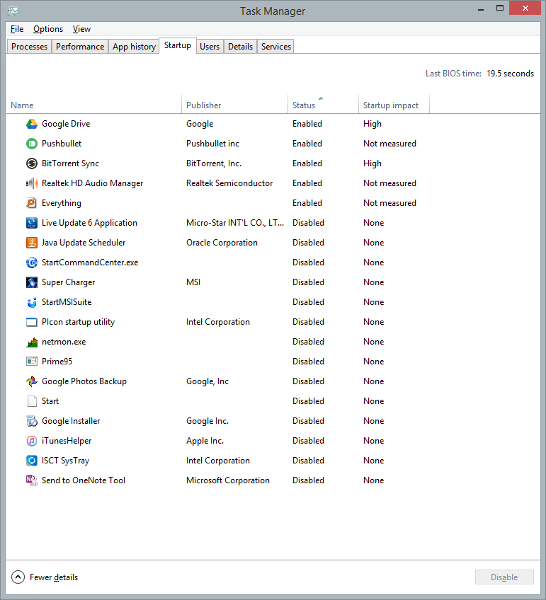The width and height of the screenshot is (546, 600).
Task: Select the netmon.exe startup entry
Action: click(62, 342)
